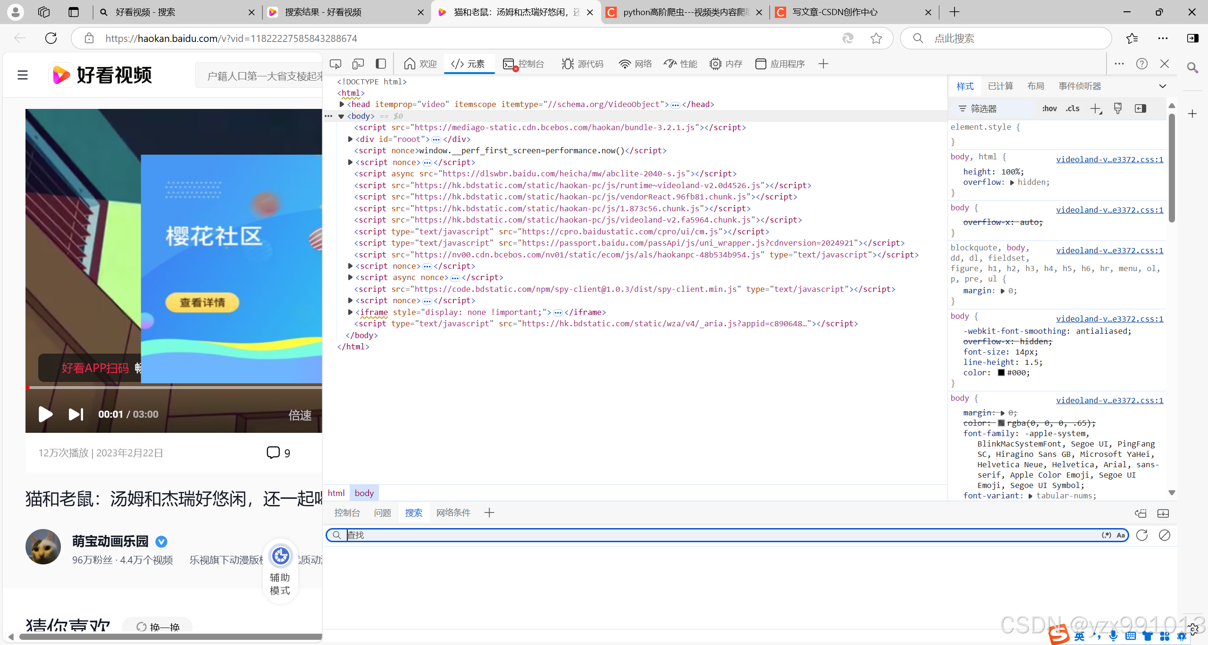Open the Memory (内存) tab
Viewport: 1208px width, 645px height.
tap(726, 64)
